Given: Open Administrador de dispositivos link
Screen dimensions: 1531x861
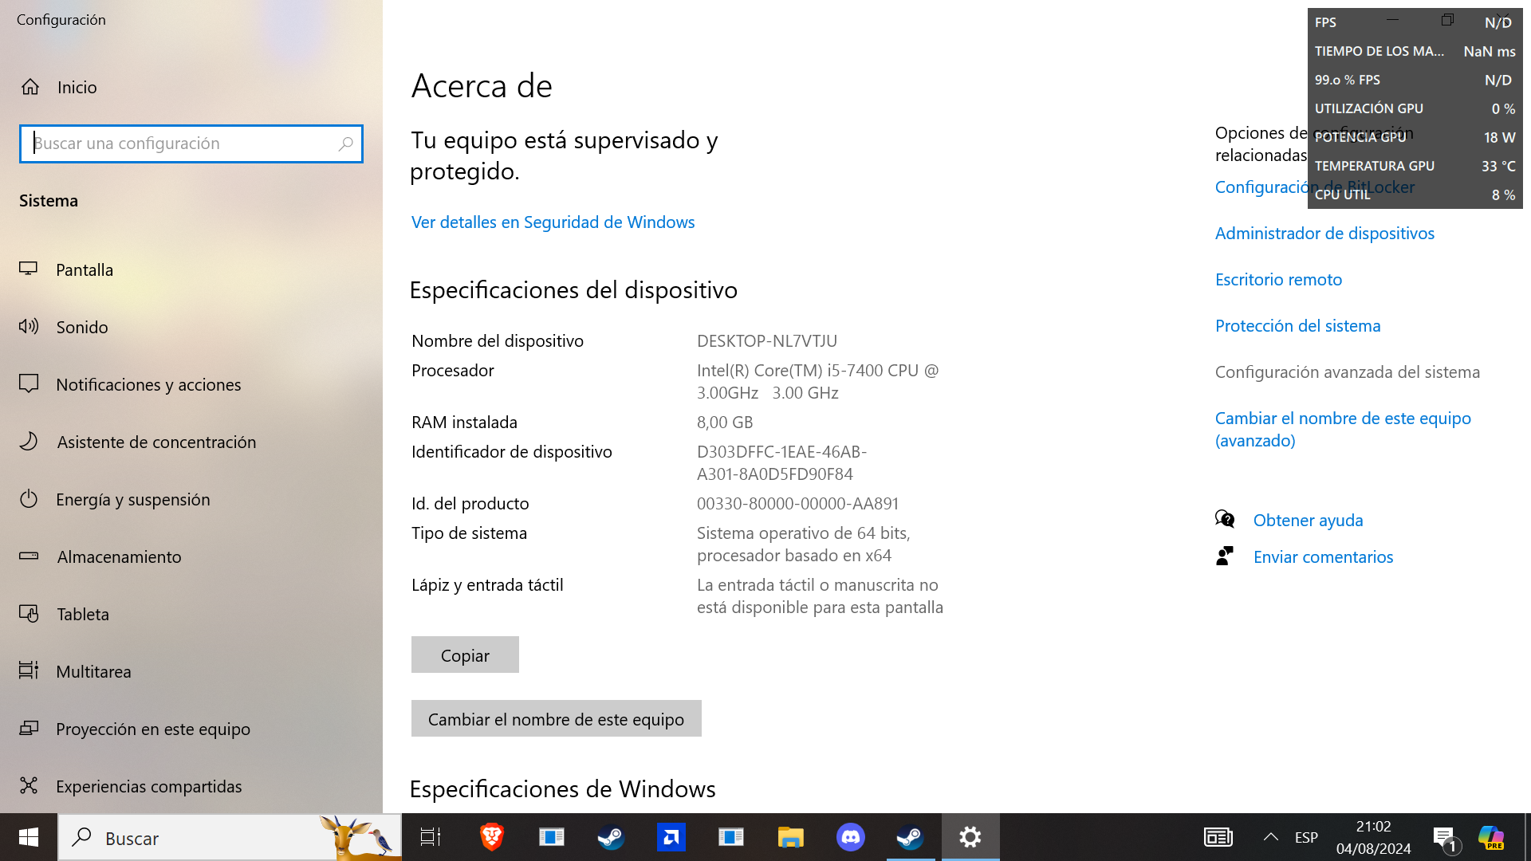Looking at the screenshot, I should tap(1324, 234).
